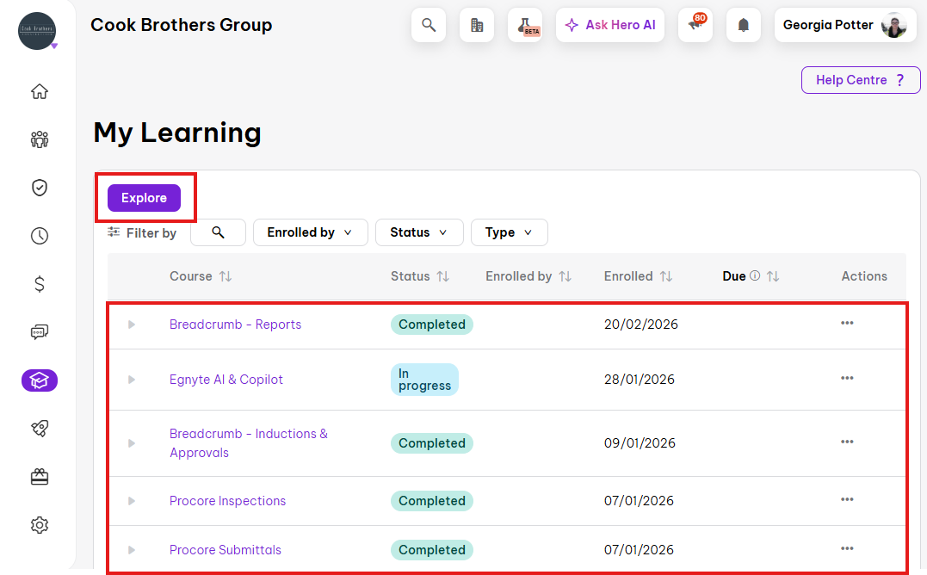Open the settings gear in sidebar

click(x=40, y=525)
